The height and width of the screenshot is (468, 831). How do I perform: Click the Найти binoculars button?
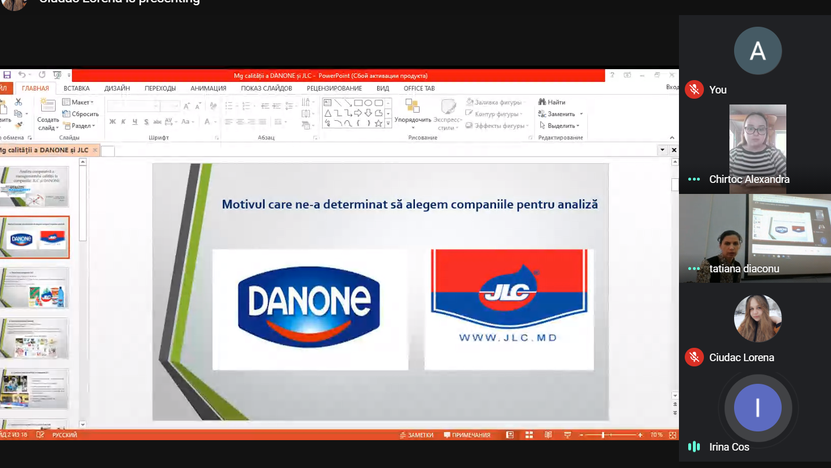click(551, 102)
